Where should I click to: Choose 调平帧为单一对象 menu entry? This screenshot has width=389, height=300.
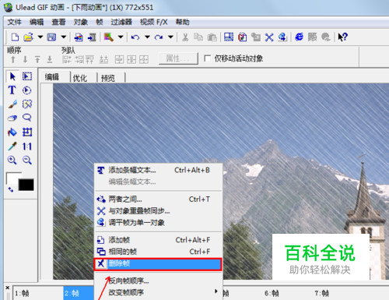pos(158,223)
